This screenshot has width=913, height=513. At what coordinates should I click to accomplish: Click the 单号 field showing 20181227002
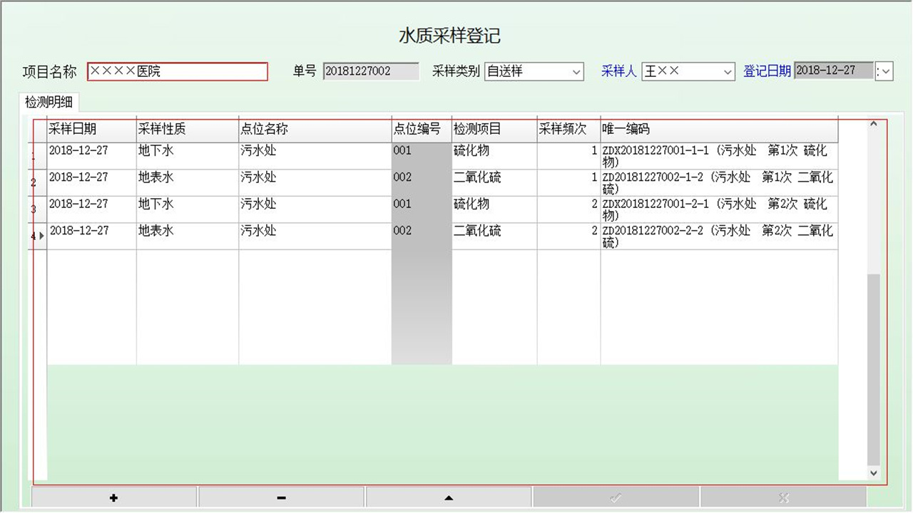tap(371, 72)
